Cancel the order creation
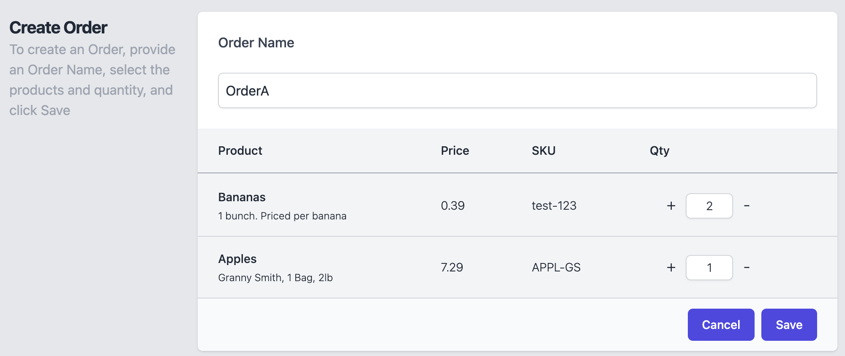 (721, 325)
